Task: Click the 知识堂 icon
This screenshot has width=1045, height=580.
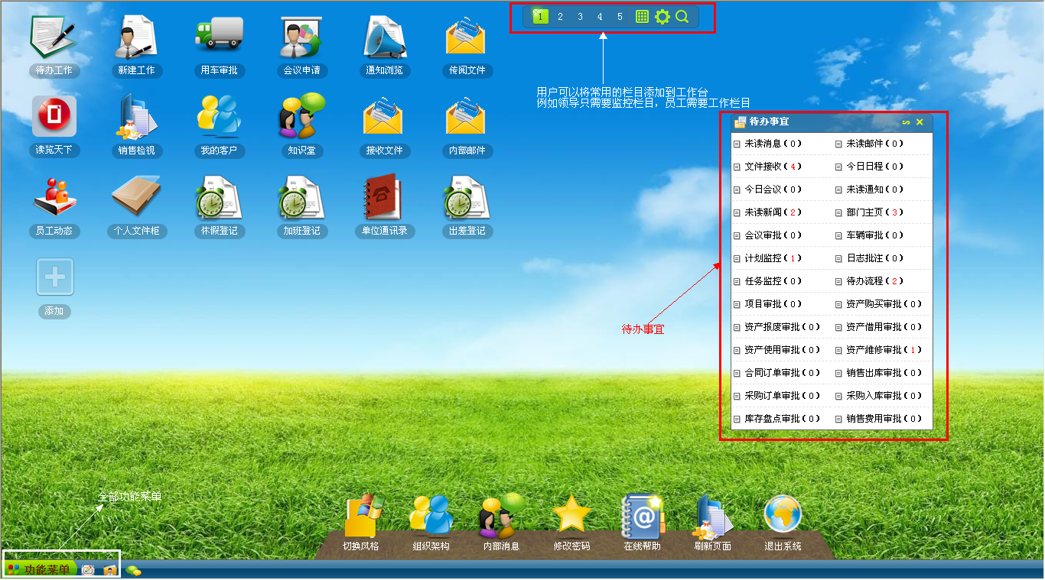Action: [301, 117]
